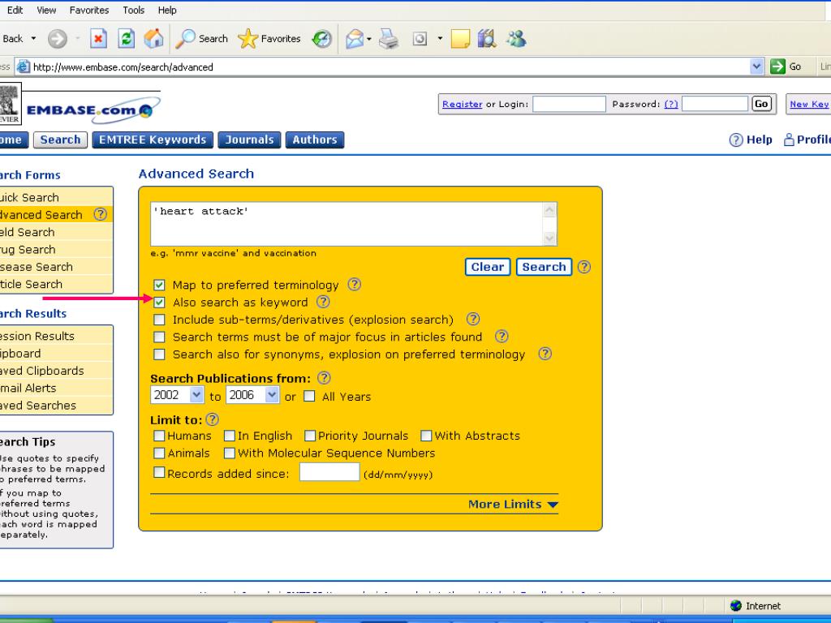This screenshot has width=831, height=623.
Task: Check the All Years checkbox
Action: point(309,396)
